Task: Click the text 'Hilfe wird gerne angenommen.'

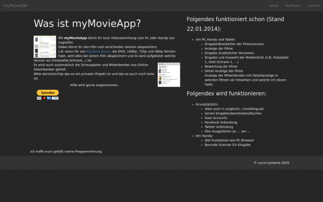Action: click(94, 85)
